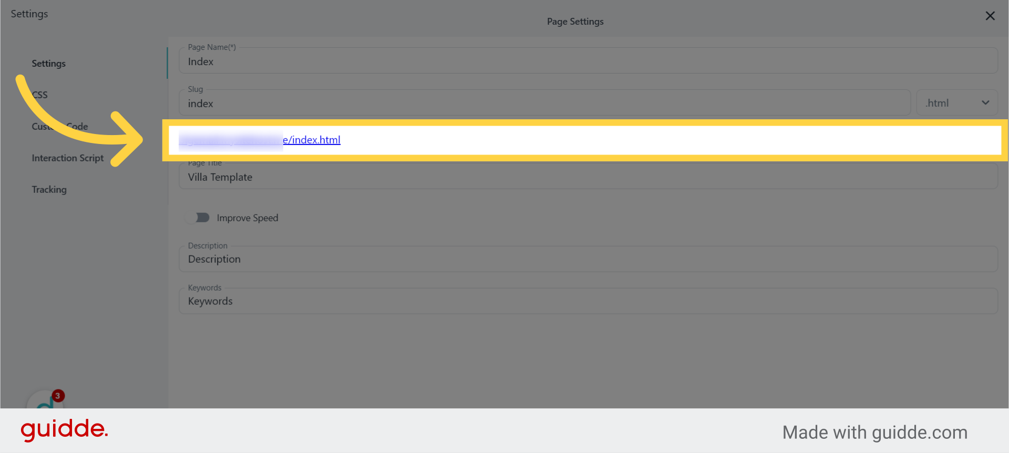Go to Interaction Script section
Viewport: 1009px width, 453px height.
click(68, 158)
